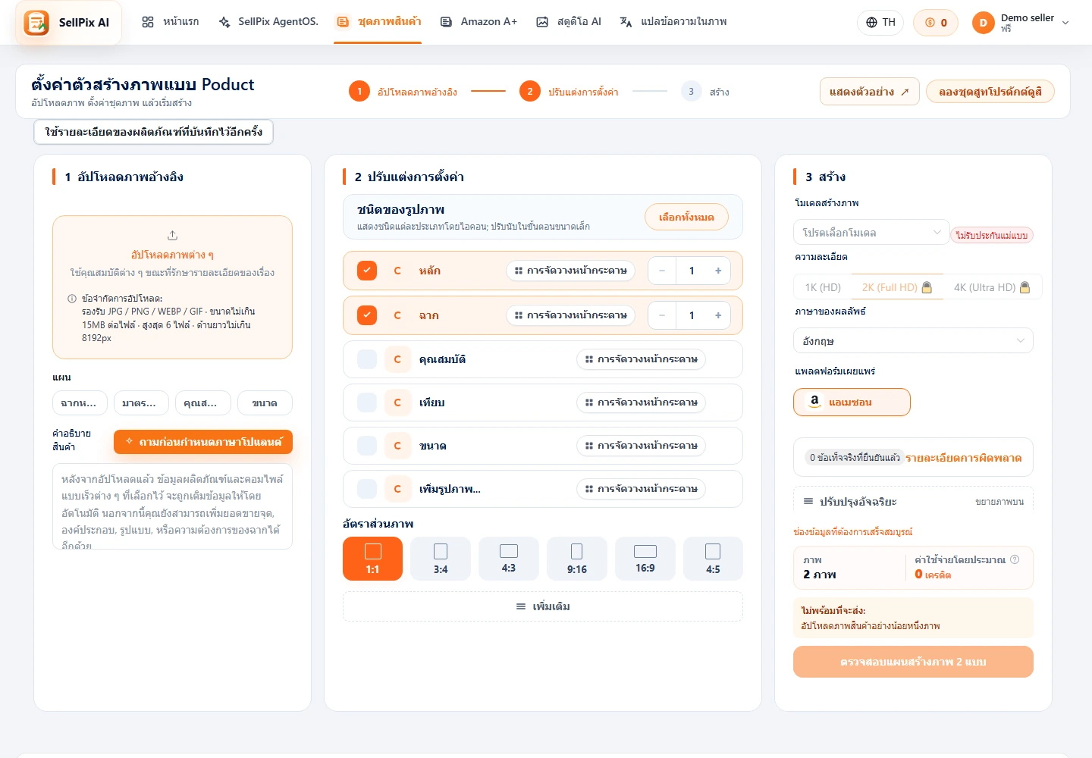Click the product description text area
1092x758 pixels.
click(x=172, y=506)
